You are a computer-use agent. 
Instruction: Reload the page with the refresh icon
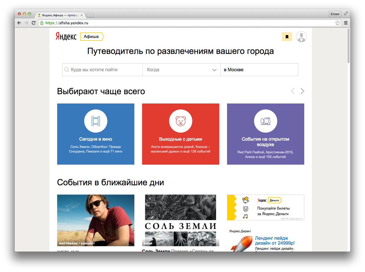coord(33,23)
